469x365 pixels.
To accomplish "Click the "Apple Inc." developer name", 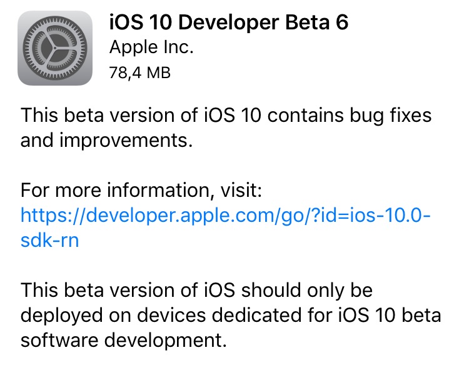I will click(151, 47).
